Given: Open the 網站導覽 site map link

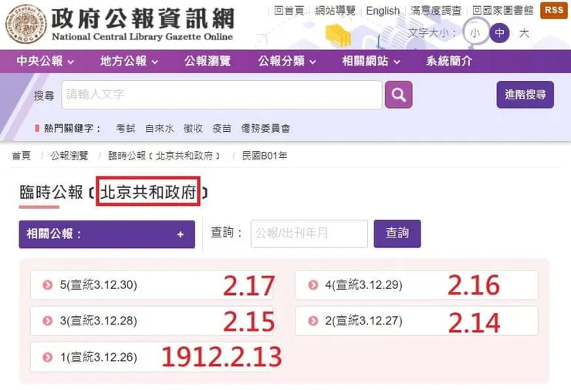Looking at the screenshot, I should pyautogui.click(x=335, y=11).
